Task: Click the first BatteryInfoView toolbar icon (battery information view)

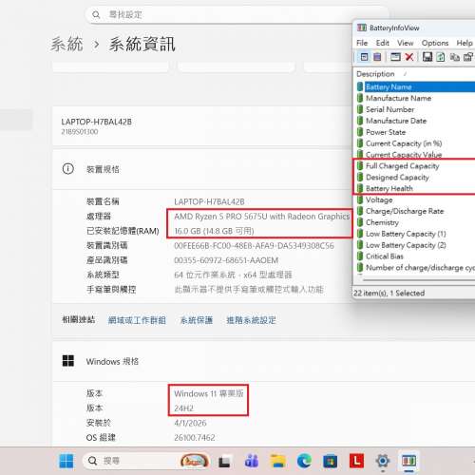Action: [364, 57]
